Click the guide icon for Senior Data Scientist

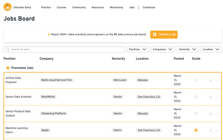pos(196,97)
